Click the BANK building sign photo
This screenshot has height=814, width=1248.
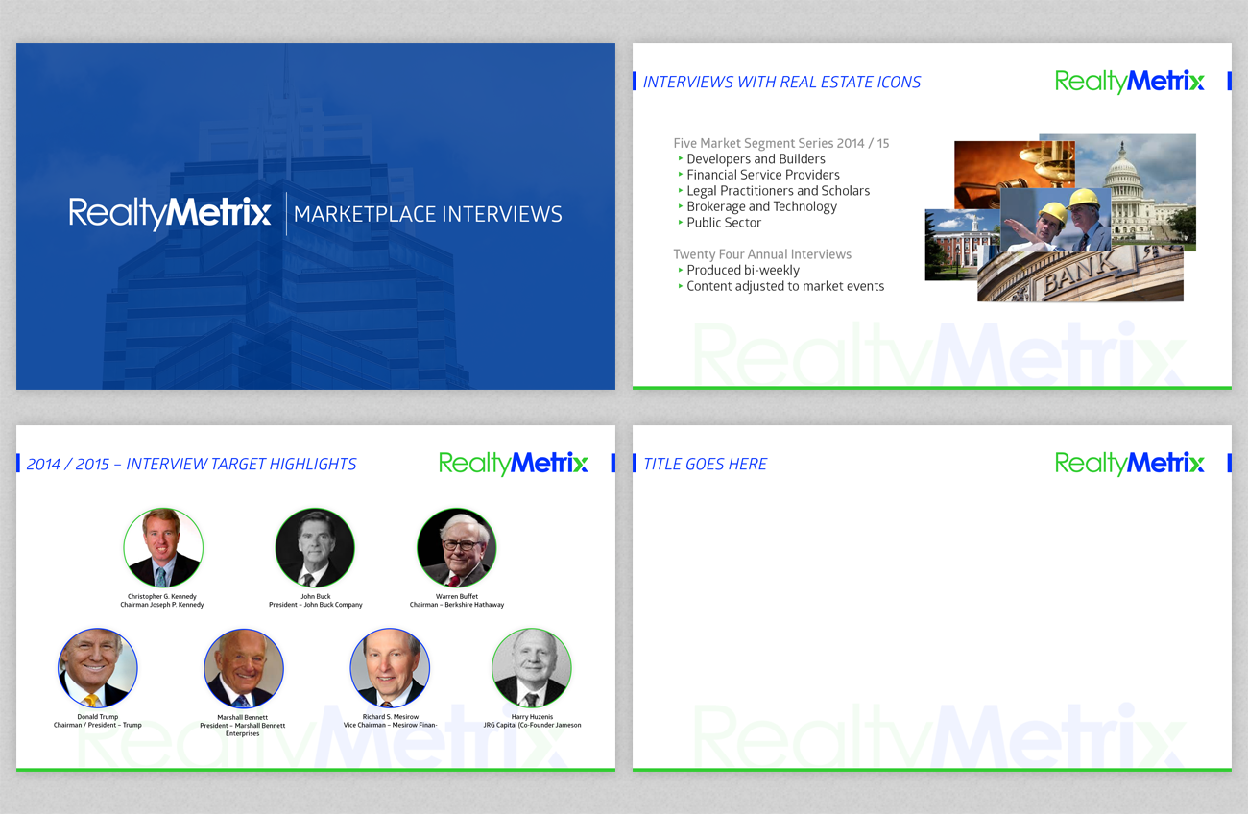[1080, 274]
